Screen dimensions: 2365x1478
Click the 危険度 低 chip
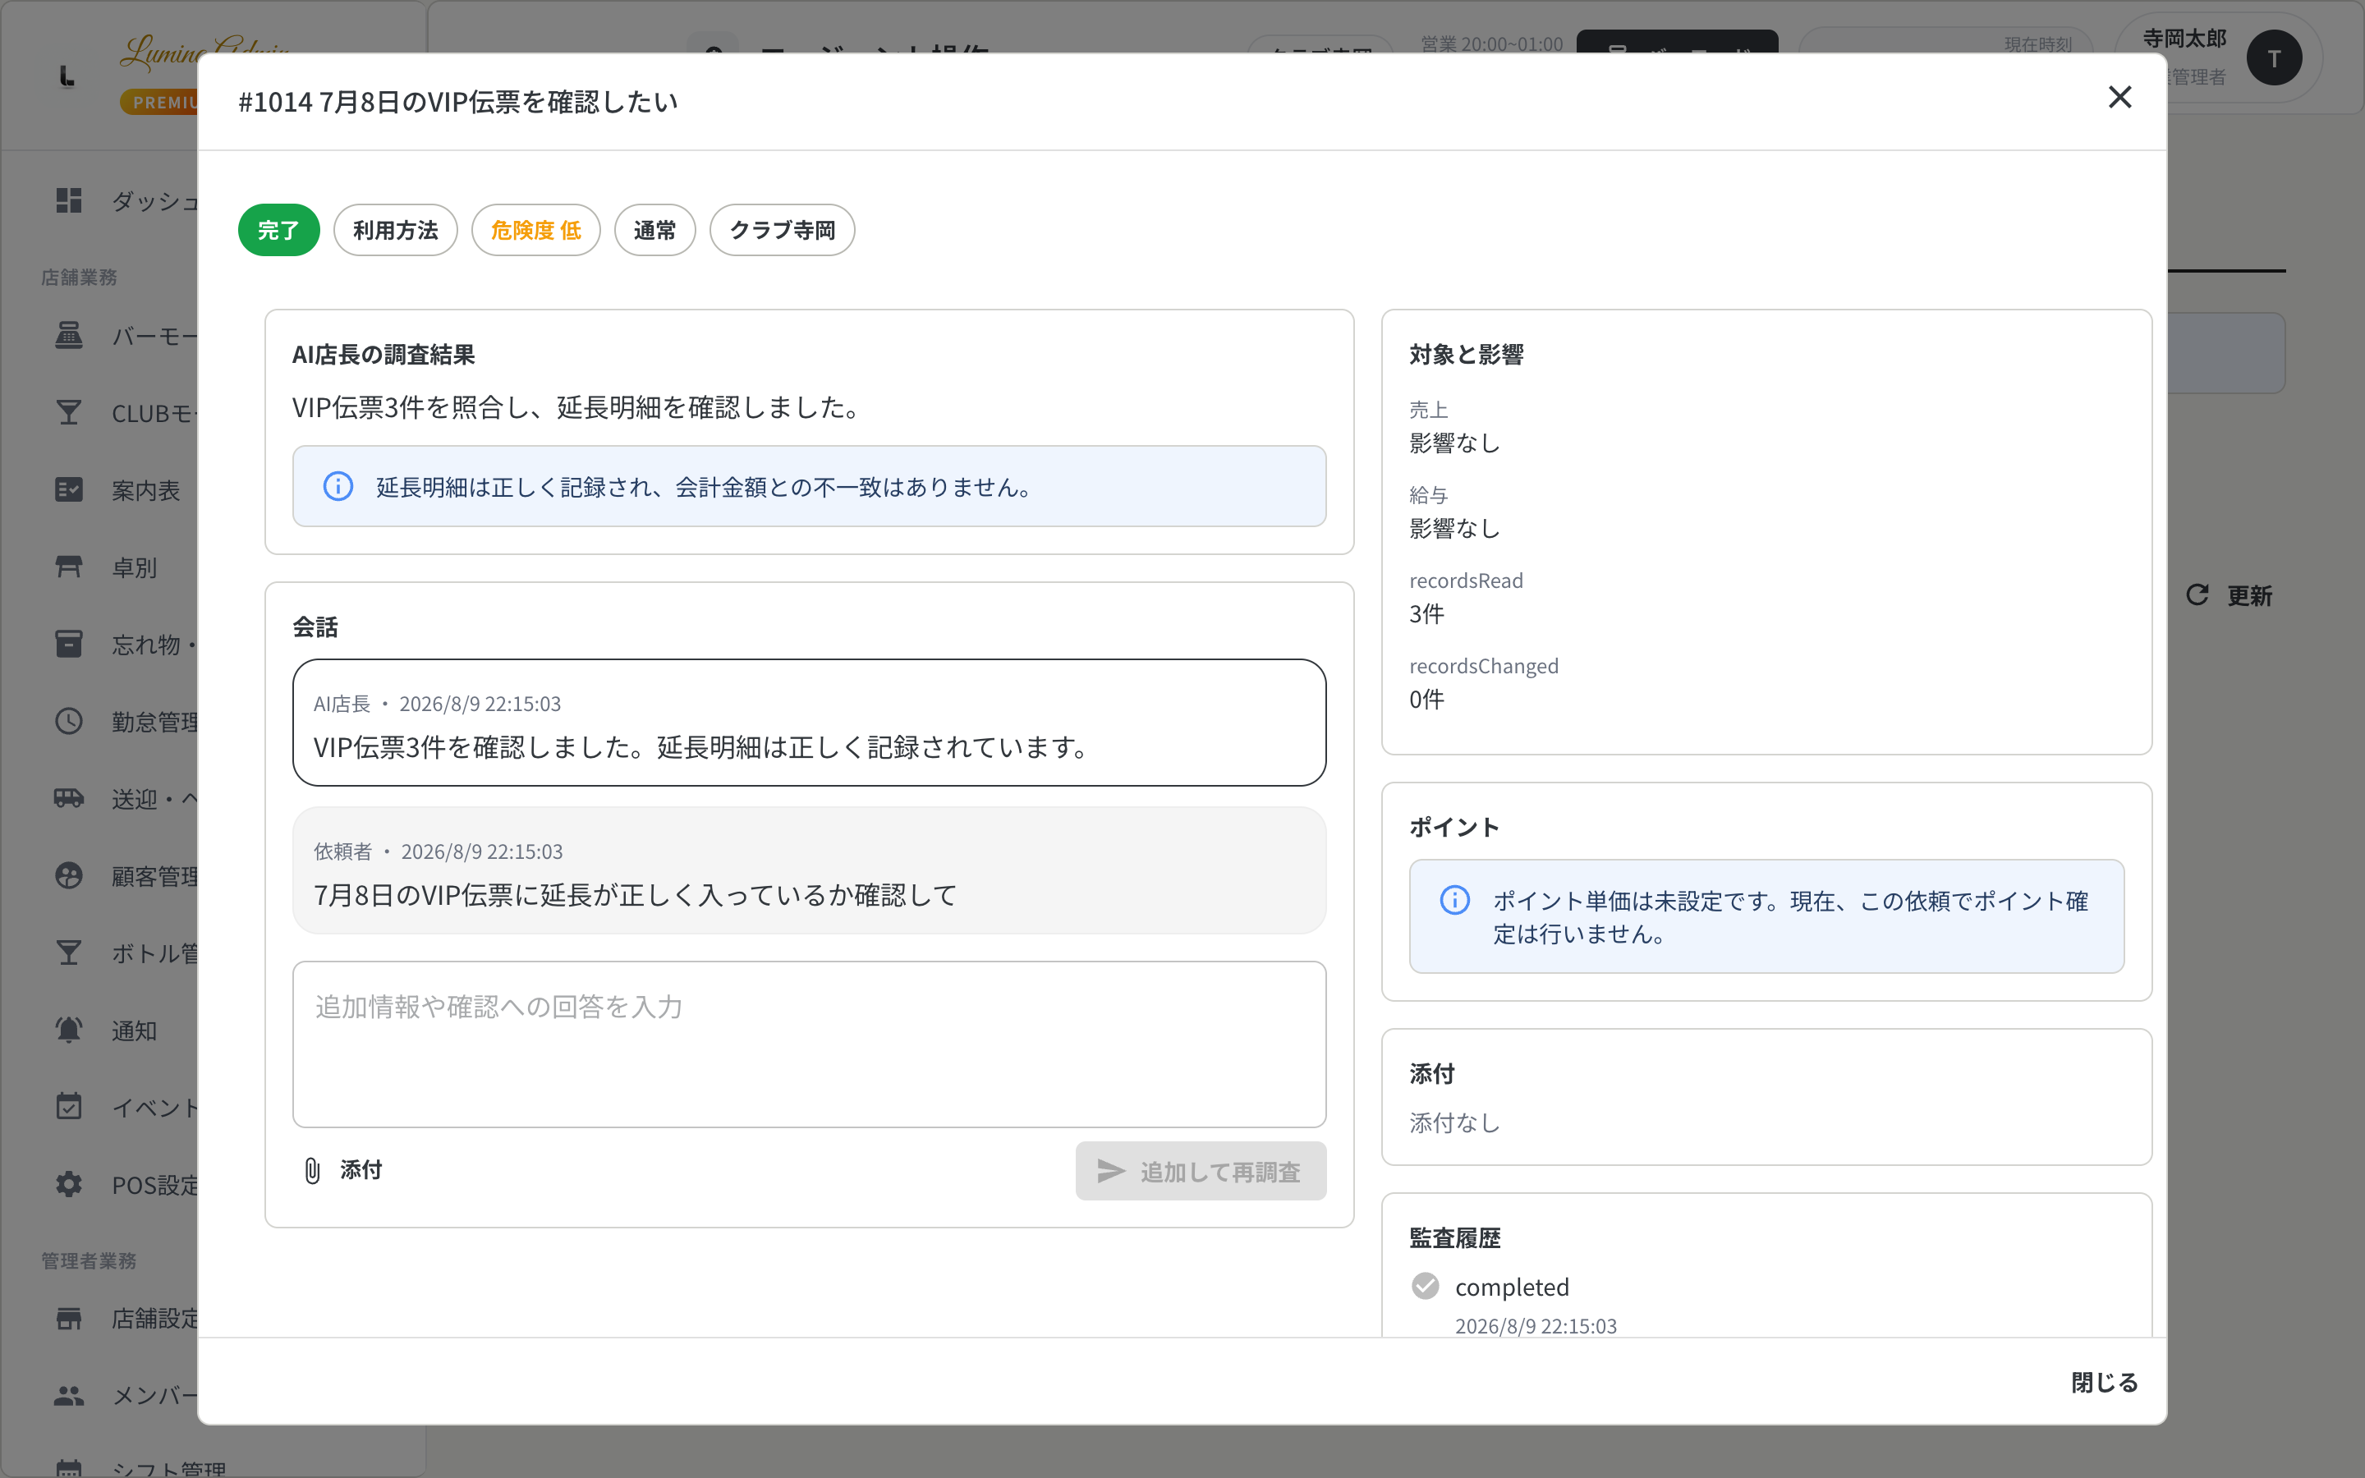point(535,230)
